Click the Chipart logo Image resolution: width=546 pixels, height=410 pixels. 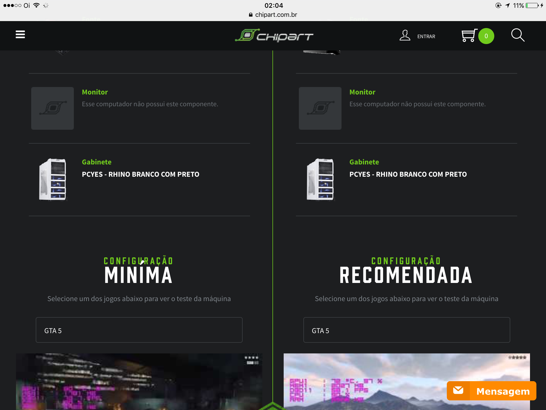point(274,36)
